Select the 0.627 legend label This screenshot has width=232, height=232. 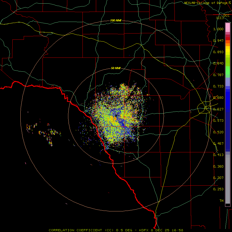(x=218, y=109)
